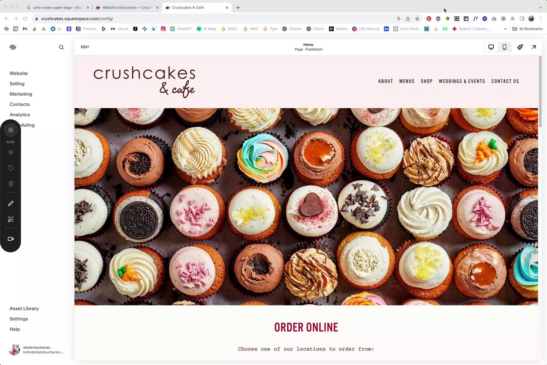Viewport: 547px width, 365px height.
Task: Show hidden bookmarks with the chevron
Action: 505,29
